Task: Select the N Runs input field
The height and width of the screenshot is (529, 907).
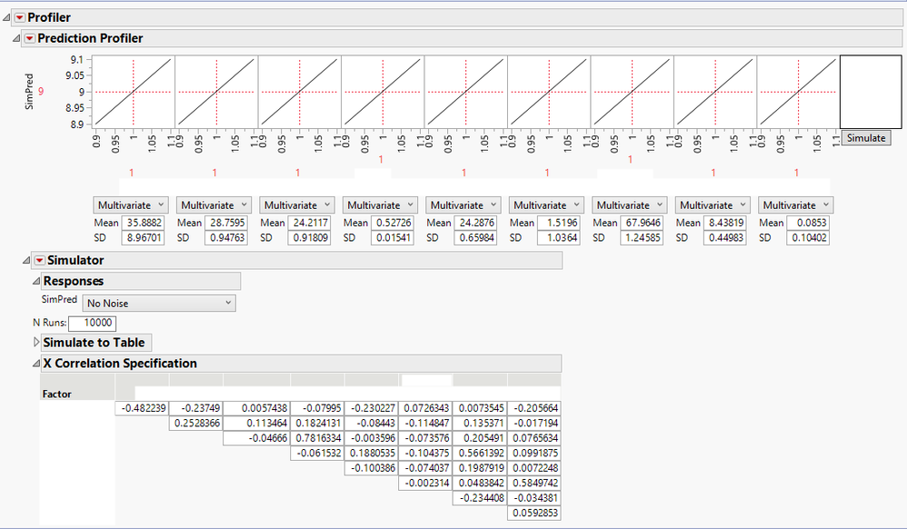Action: tap(94, 323)
